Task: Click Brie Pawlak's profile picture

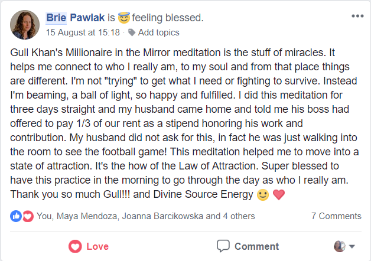Action: pyautogui.click(x=24, y=24)
